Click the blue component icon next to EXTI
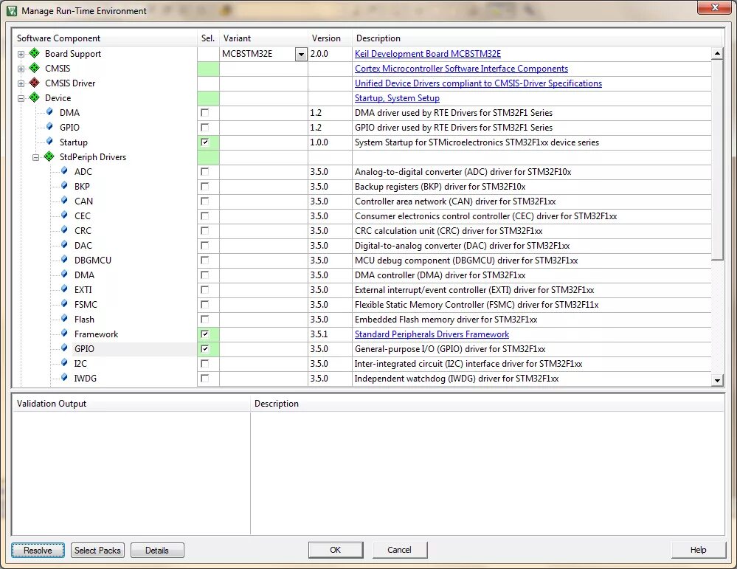Screen dimensions: 737x569 tap(64, 289)
